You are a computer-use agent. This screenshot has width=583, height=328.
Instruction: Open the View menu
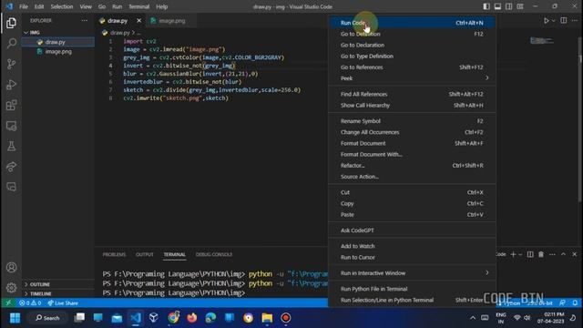tap(86, 6)
